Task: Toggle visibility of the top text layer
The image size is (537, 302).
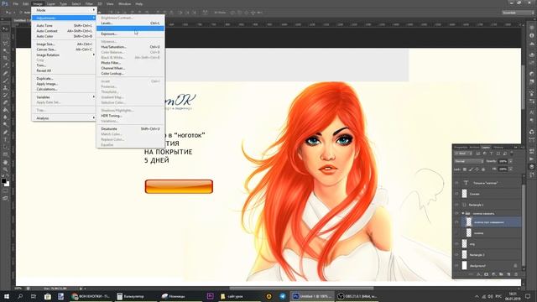Action: click(x=456, y=183)
